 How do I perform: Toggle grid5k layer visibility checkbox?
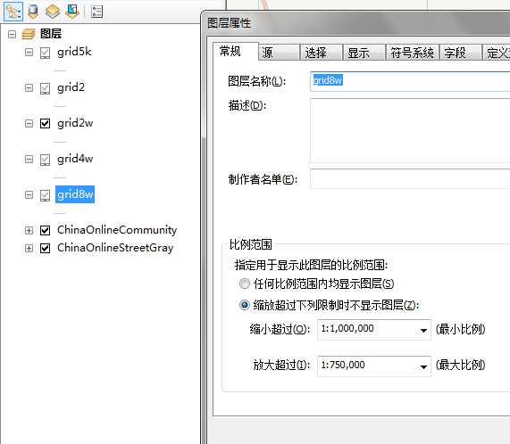pyautogui.click(x=45, y=53)
